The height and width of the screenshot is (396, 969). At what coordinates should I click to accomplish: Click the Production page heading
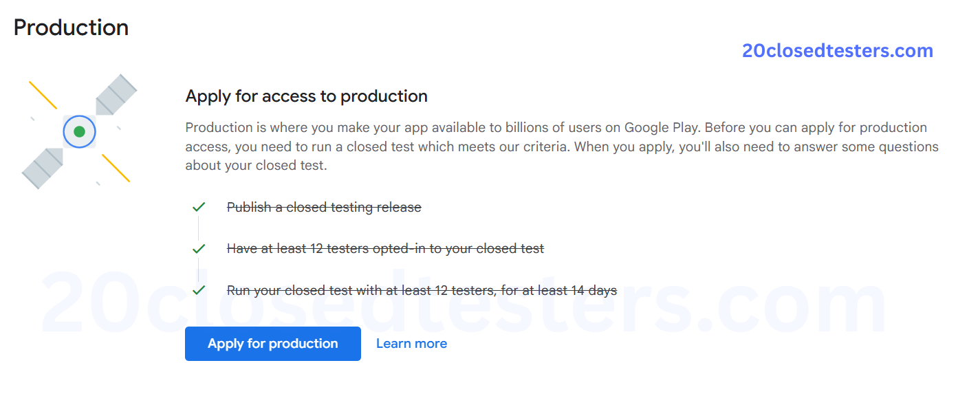(x=71, y=27)
